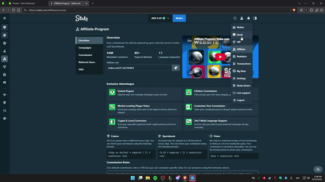Select the Affiliate people icon in left sidebar
The image size is (325, 182).
4,59
